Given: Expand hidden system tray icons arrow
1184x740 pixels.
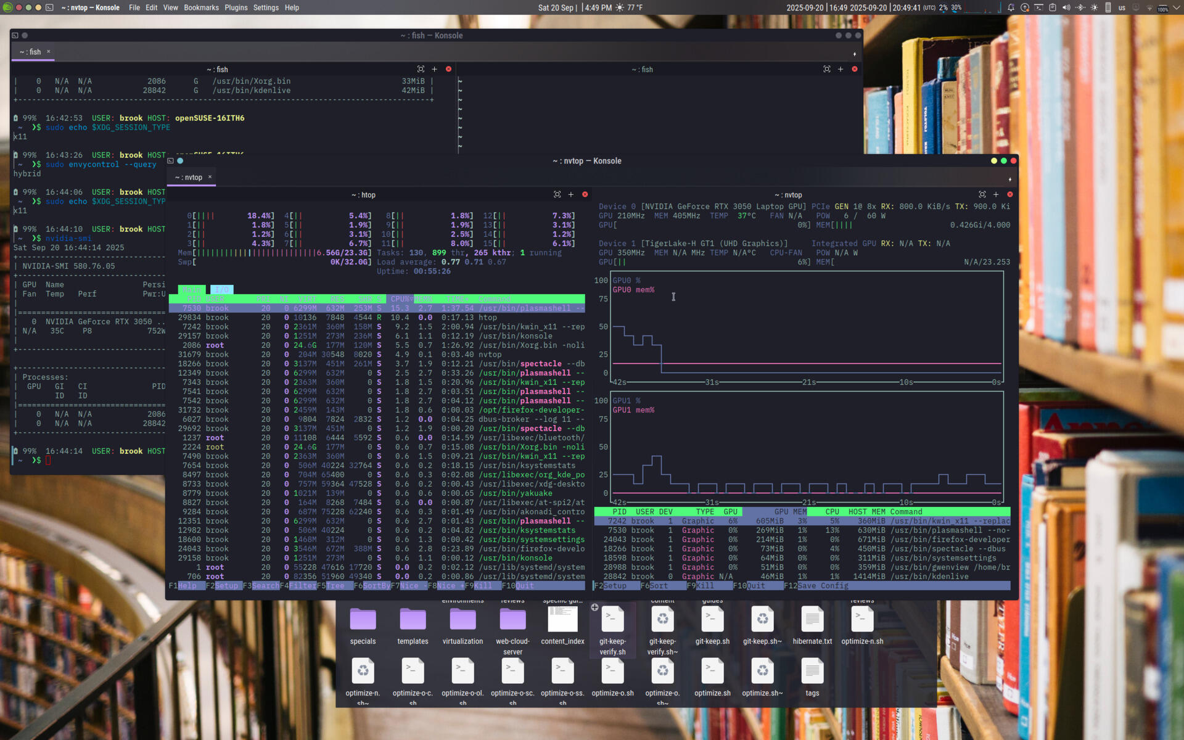Looking at the screenshot, I should pyautogui.click(x=1176, y=7).
